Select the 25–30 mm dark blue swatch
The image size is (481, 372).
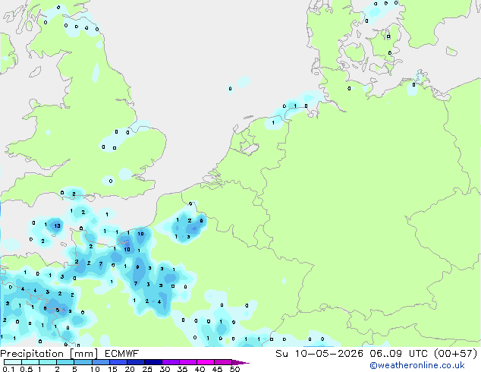(152, 362)
